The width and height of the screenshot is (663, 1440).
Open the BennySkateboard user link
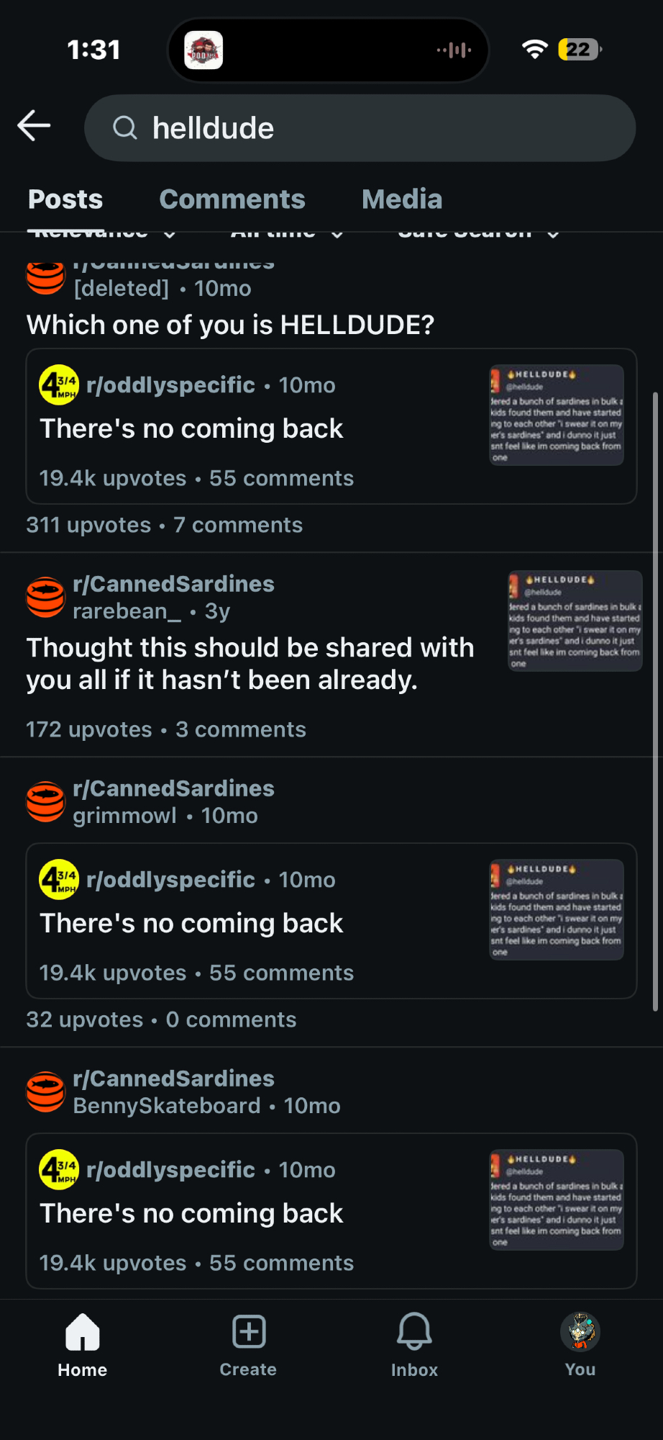(167, 1106)
